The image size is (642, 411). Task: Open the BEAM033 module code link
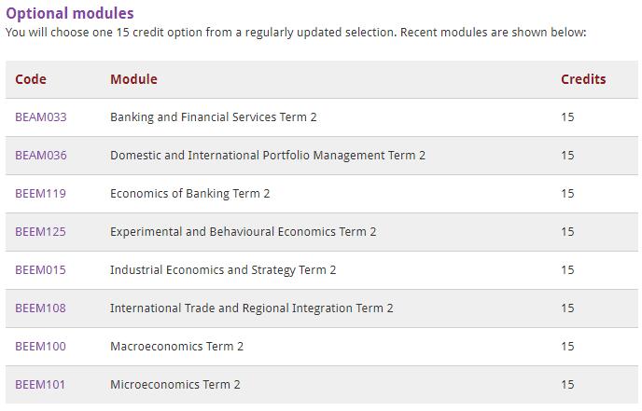[x=41, y=117]
